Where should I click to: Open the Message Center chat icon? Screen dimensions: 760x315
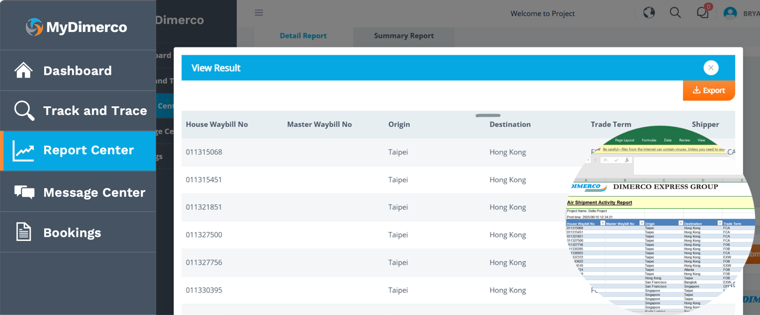(24, 192)
